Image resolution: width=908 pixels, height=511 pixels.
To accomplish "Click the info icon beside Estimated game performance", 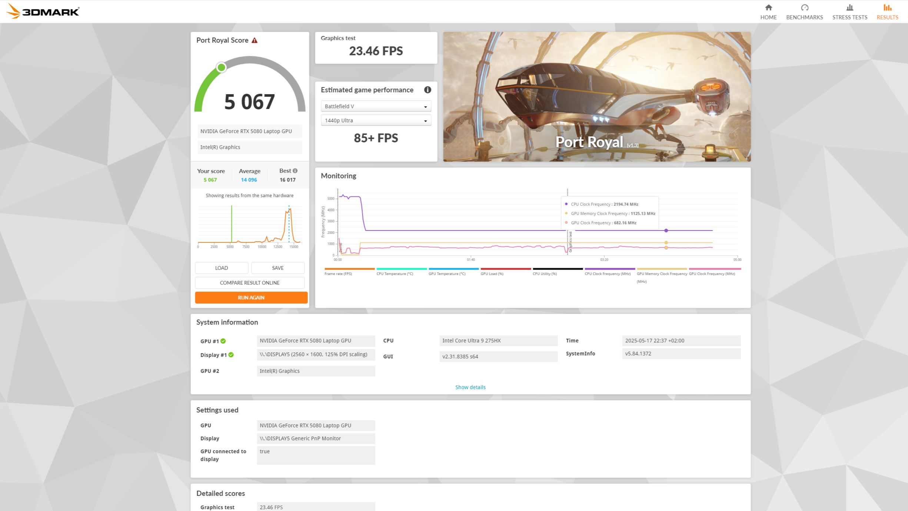I will [x=427, y=90].
